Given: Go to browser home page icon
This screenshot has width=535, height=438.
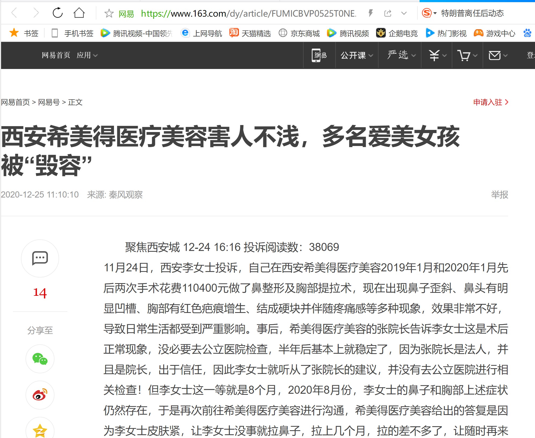Looking at the screenshot, I should (79, 13).
